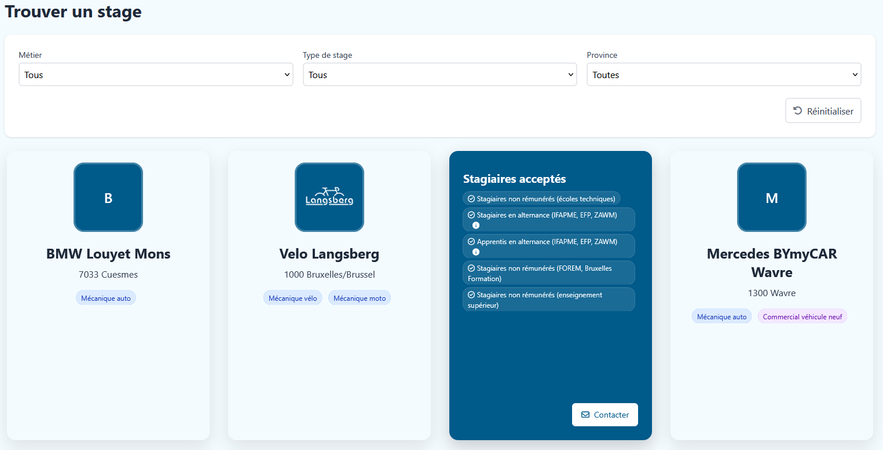Click the Contacter button
Image resolution: width=883 pixels, height=450 pixels.
(604, 415)
